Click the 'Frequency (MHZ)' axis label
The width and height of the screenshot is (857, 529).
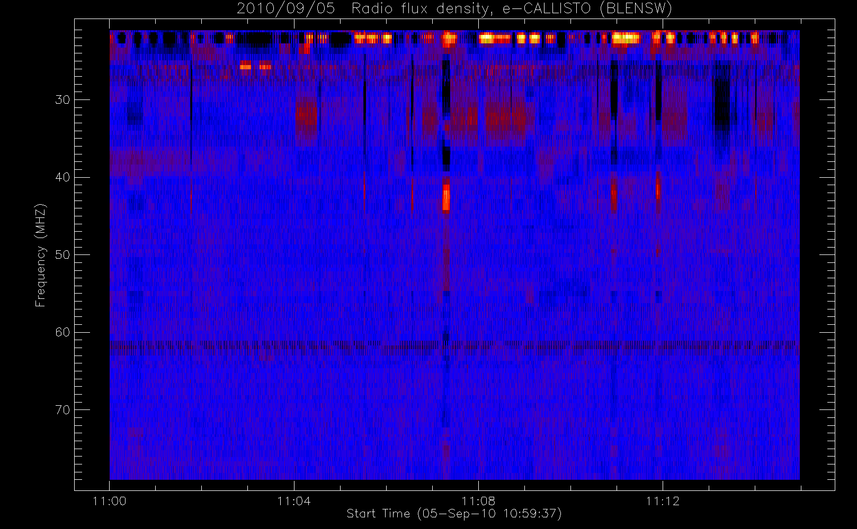[x=41, y=255]
